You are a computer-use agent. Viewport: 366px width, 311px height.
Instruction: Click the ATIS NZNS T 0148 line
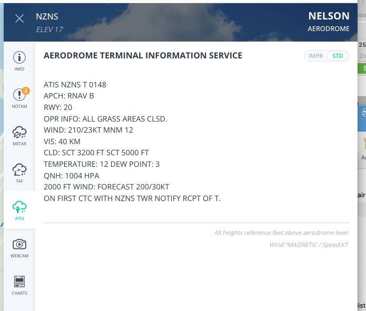[x=75, y=84]
